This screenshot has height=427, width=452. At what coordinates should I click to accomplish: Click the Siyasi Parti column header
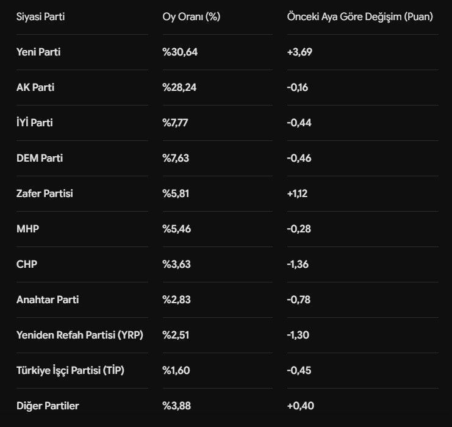click(x=40, y=16)
